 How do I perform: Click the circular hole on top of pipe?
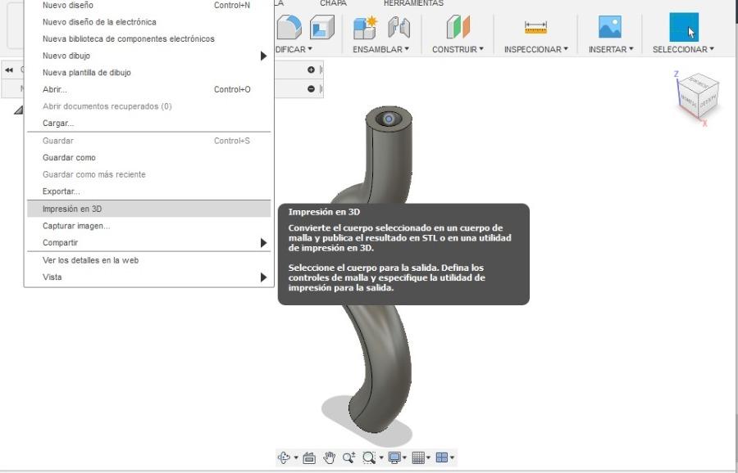[x=389, y=119]
